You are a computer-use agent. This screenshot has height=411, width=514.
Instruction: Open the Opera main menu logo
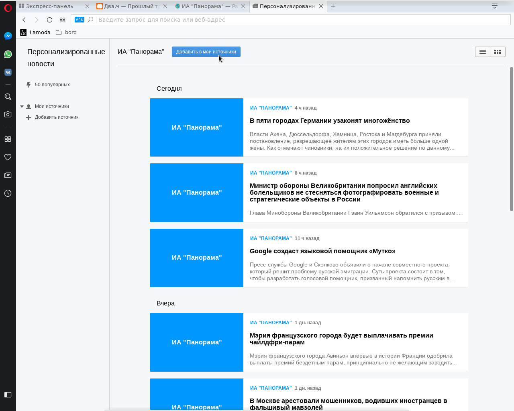[x=8, y=8]
